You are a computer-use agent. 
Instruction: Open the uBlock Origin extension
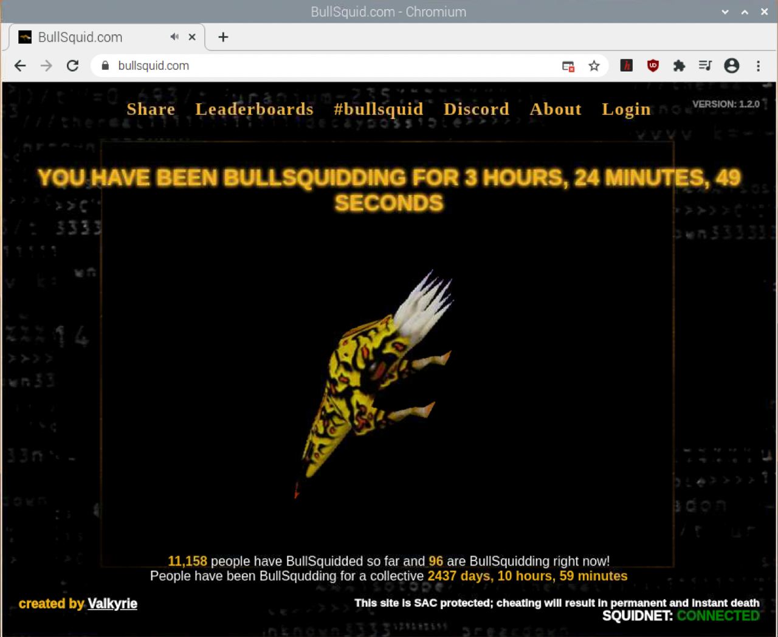(x=653, y=66)
